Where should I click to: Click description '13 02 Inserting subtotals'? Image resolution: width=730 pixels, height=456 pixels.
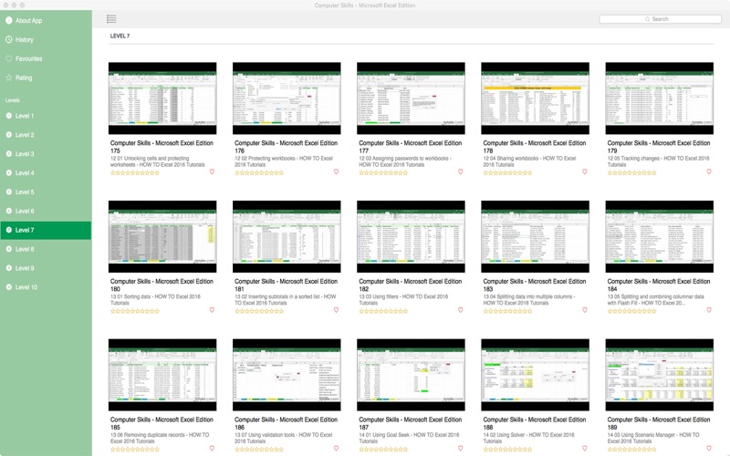tap(285, 300)
